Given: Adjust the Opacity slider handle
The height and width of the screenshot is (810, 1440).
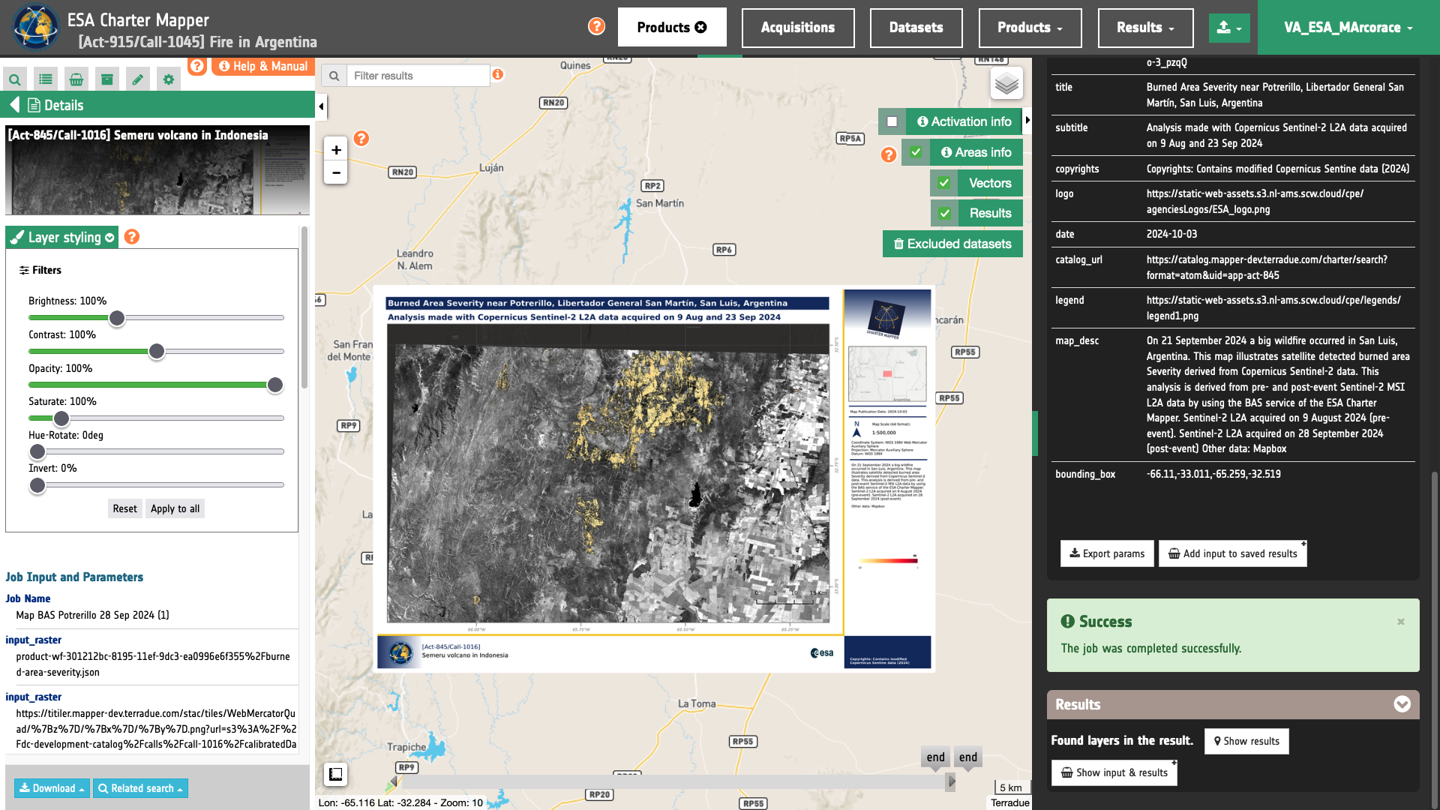Looking at the screenshot, I should (275, 385).
